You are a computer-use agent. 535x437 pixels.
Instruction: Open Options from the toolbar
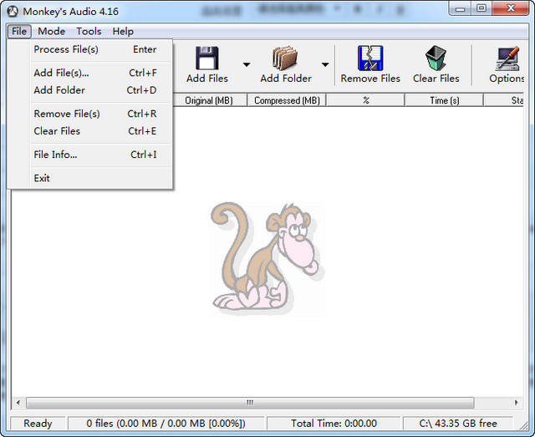pos(507,65)
